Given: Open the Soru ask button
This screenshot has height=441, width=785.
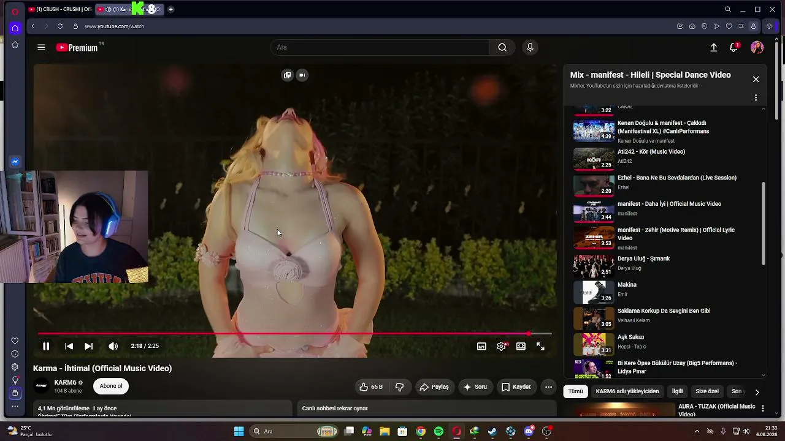Looking at the screenshot, I should tap(475, 387).
